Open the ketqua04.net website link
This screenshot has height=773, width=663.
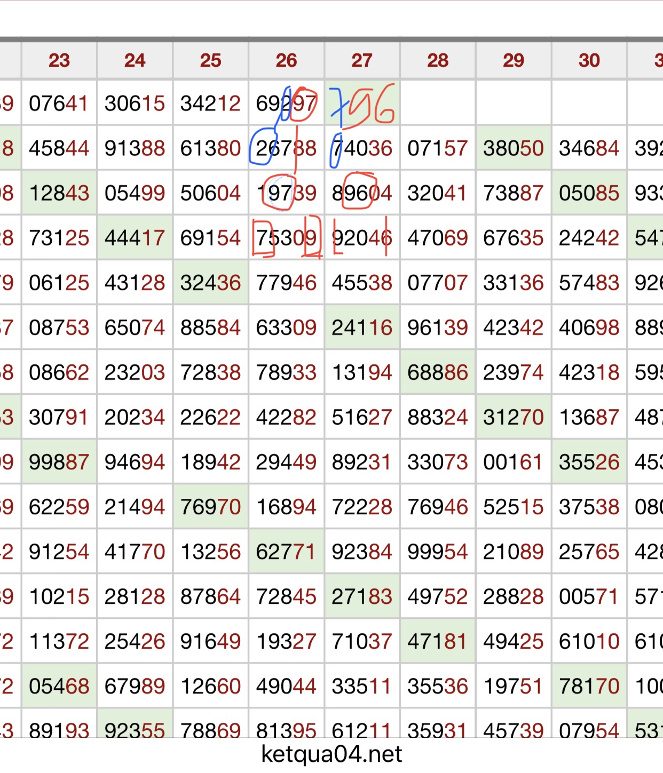(x=331, y=754)
